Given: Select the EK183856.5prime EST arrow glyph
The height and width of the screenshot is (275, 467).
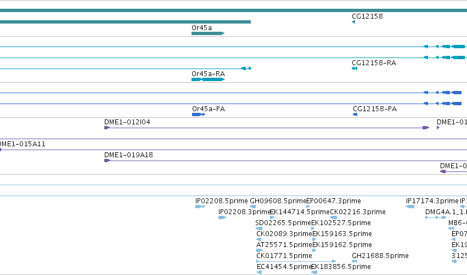Looking at the screenshot, I should [314, 273].
